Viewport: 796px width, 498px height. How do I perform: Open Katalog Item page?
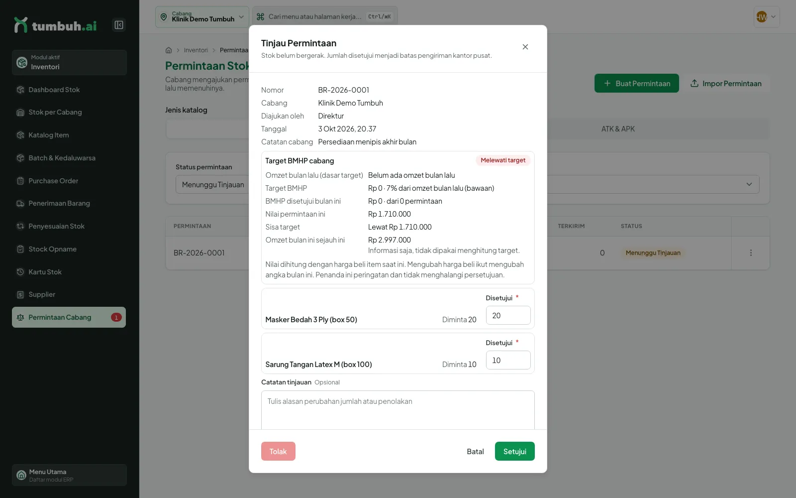point(69,135)
